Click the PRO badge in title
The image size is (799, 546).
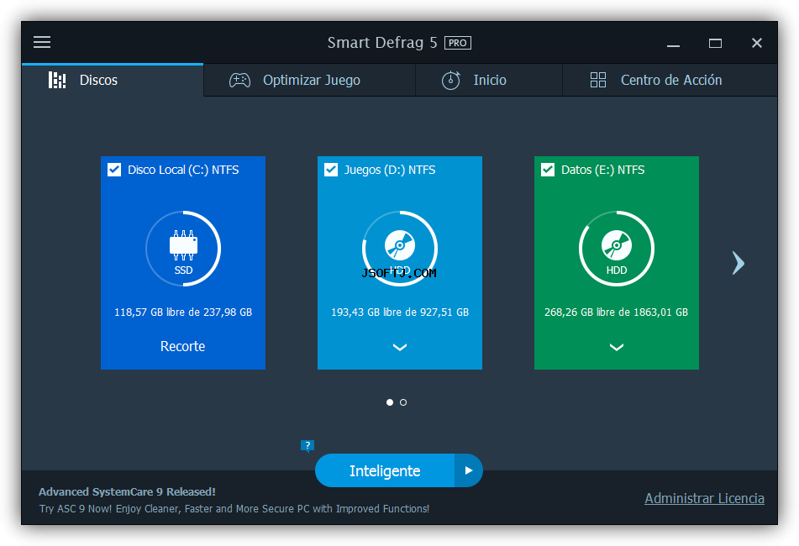[x=458, y=43]
